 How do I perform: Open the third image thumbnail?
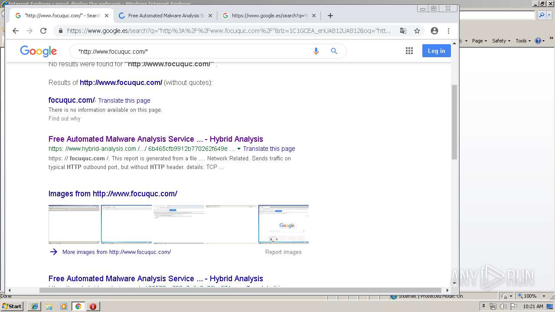tap(179, 224)
